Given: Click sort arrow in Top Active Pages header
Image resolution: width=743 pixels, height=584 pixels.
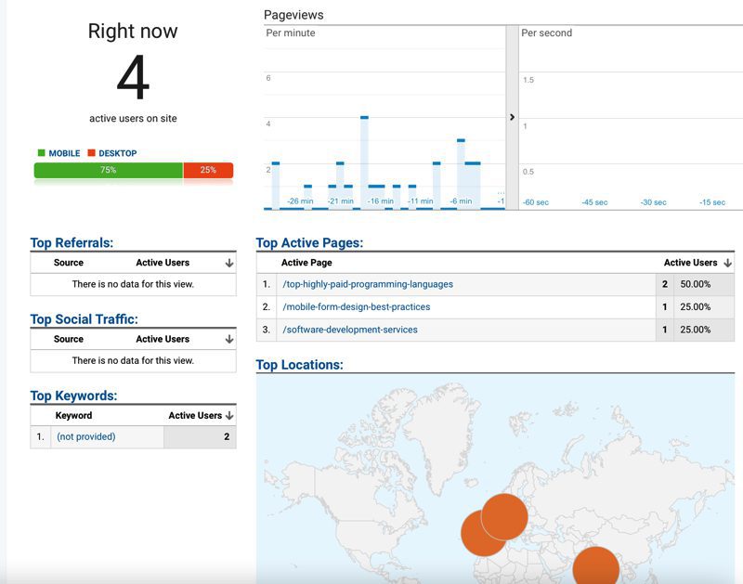Looking at the screenshot, I should point(727,264).
